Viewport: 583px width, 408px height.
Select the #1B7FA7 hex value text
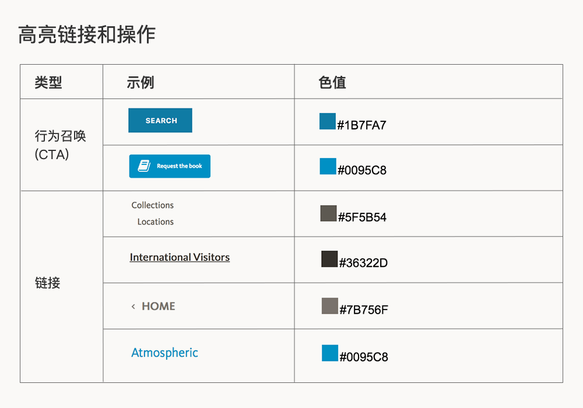[x=361, y=125]
